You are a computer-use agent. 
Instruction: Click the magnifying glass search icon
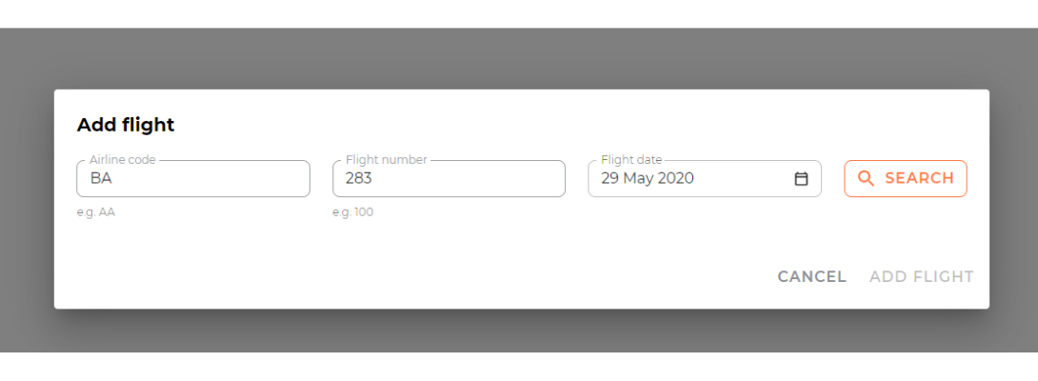point(866,178)
